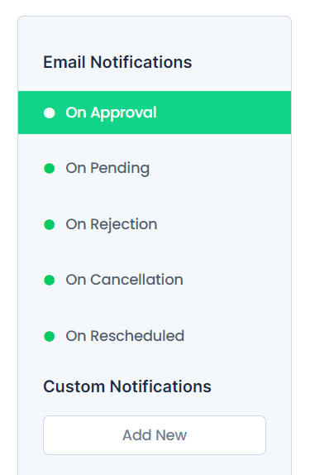Screen dimensions: 310x475
Task: Select the 'Rescheduled' word in the list
Action: pos(137,336)
